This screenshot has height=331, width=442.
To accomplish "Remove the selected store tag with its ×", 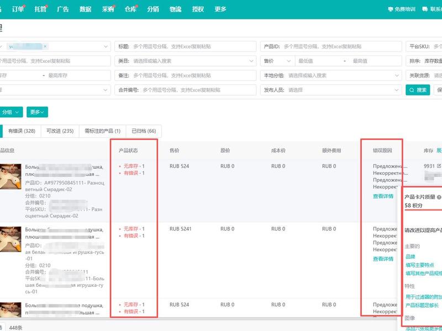I will point(45,46).
